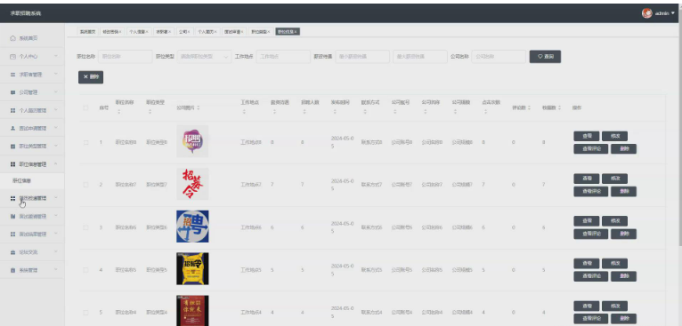The height and width of the screenshot is (326, 682).
Task: Click 查看评论 button in row 3
Action: (x=590, y=234)
